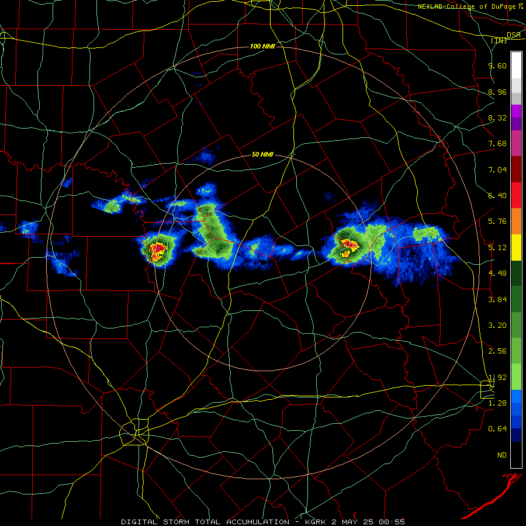This screenshot has height=526, width=526.
Task: Select the 1.28 scale value
Action: click(497, 403)
